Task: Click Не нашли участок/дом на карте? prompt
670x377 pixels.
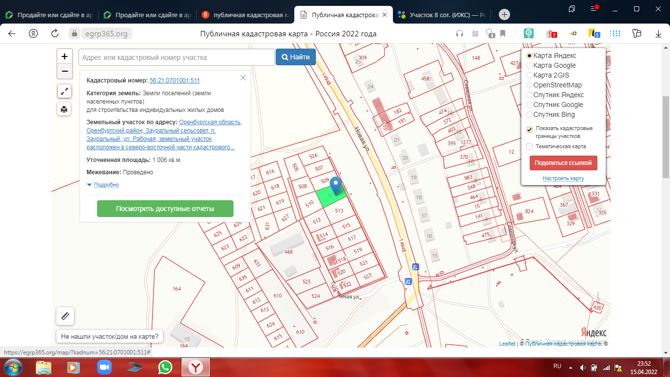Action: coord(109,337)
